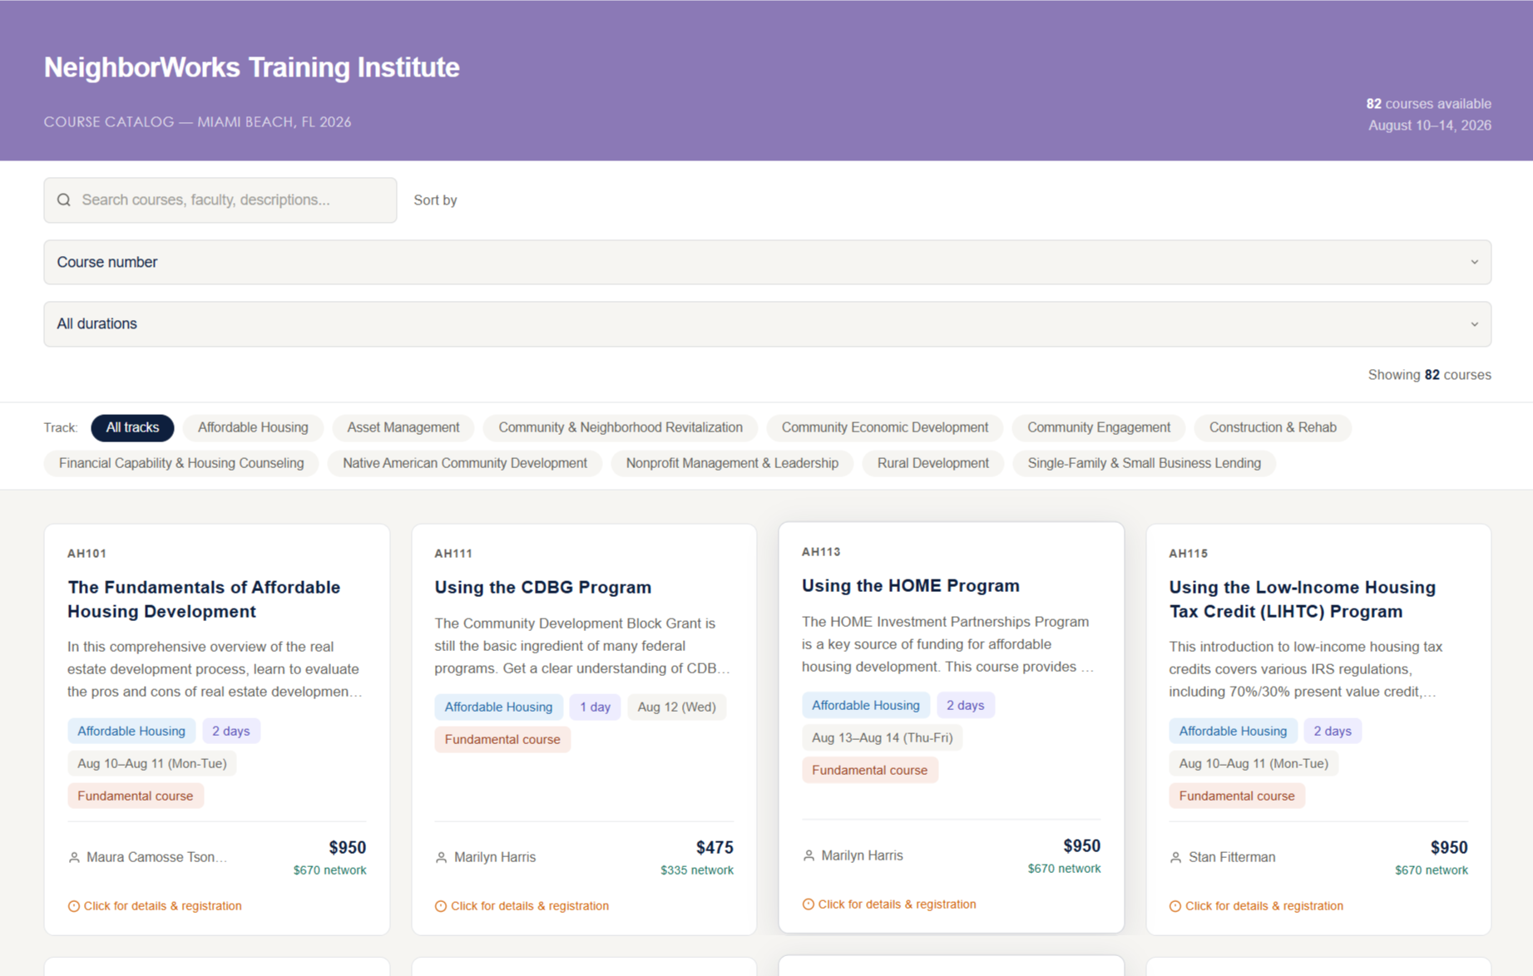Click the $335 network price
Screen dimensions: 1533x976
pyautogui.click(x=697, y=870)
